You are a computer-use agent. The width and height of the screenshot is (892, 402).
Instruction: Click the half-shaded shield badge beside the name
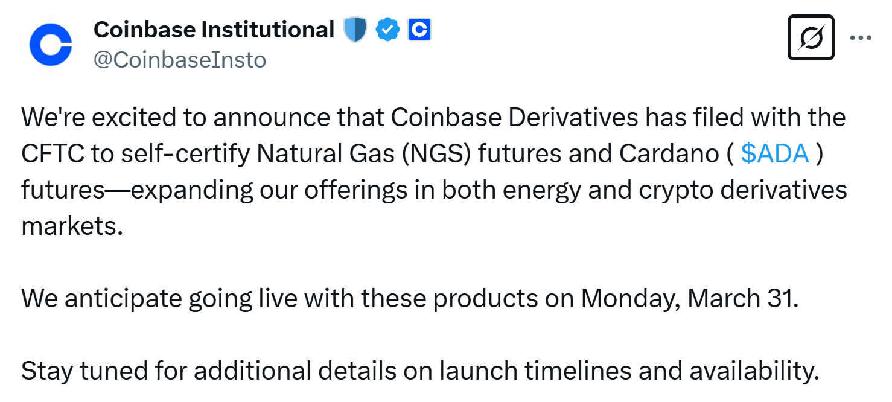tap(355, 30)
